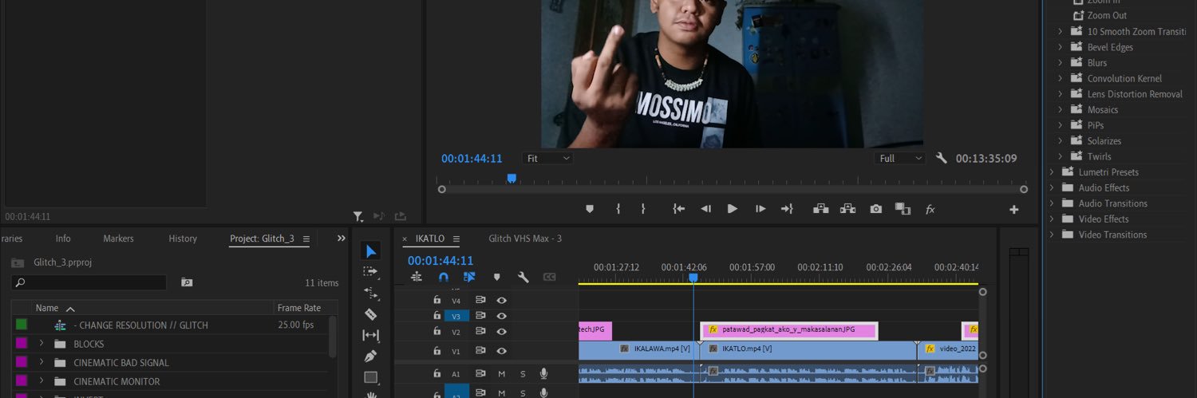Select the Selection tool arrow

point(371,251)
